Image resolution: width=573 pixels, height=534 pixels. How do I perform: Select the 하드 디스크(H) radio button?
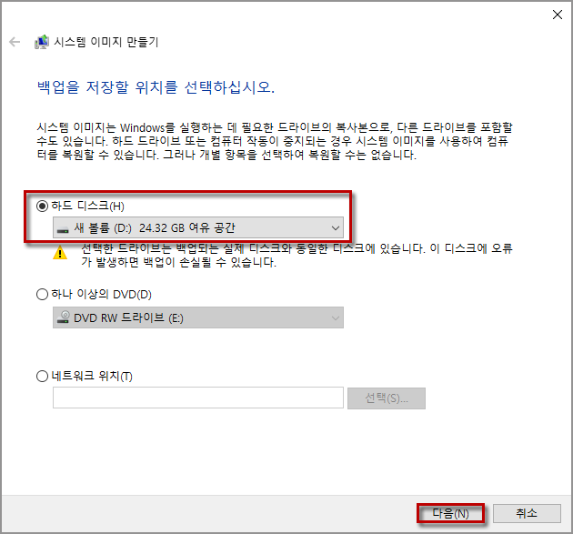pos(43,207)
